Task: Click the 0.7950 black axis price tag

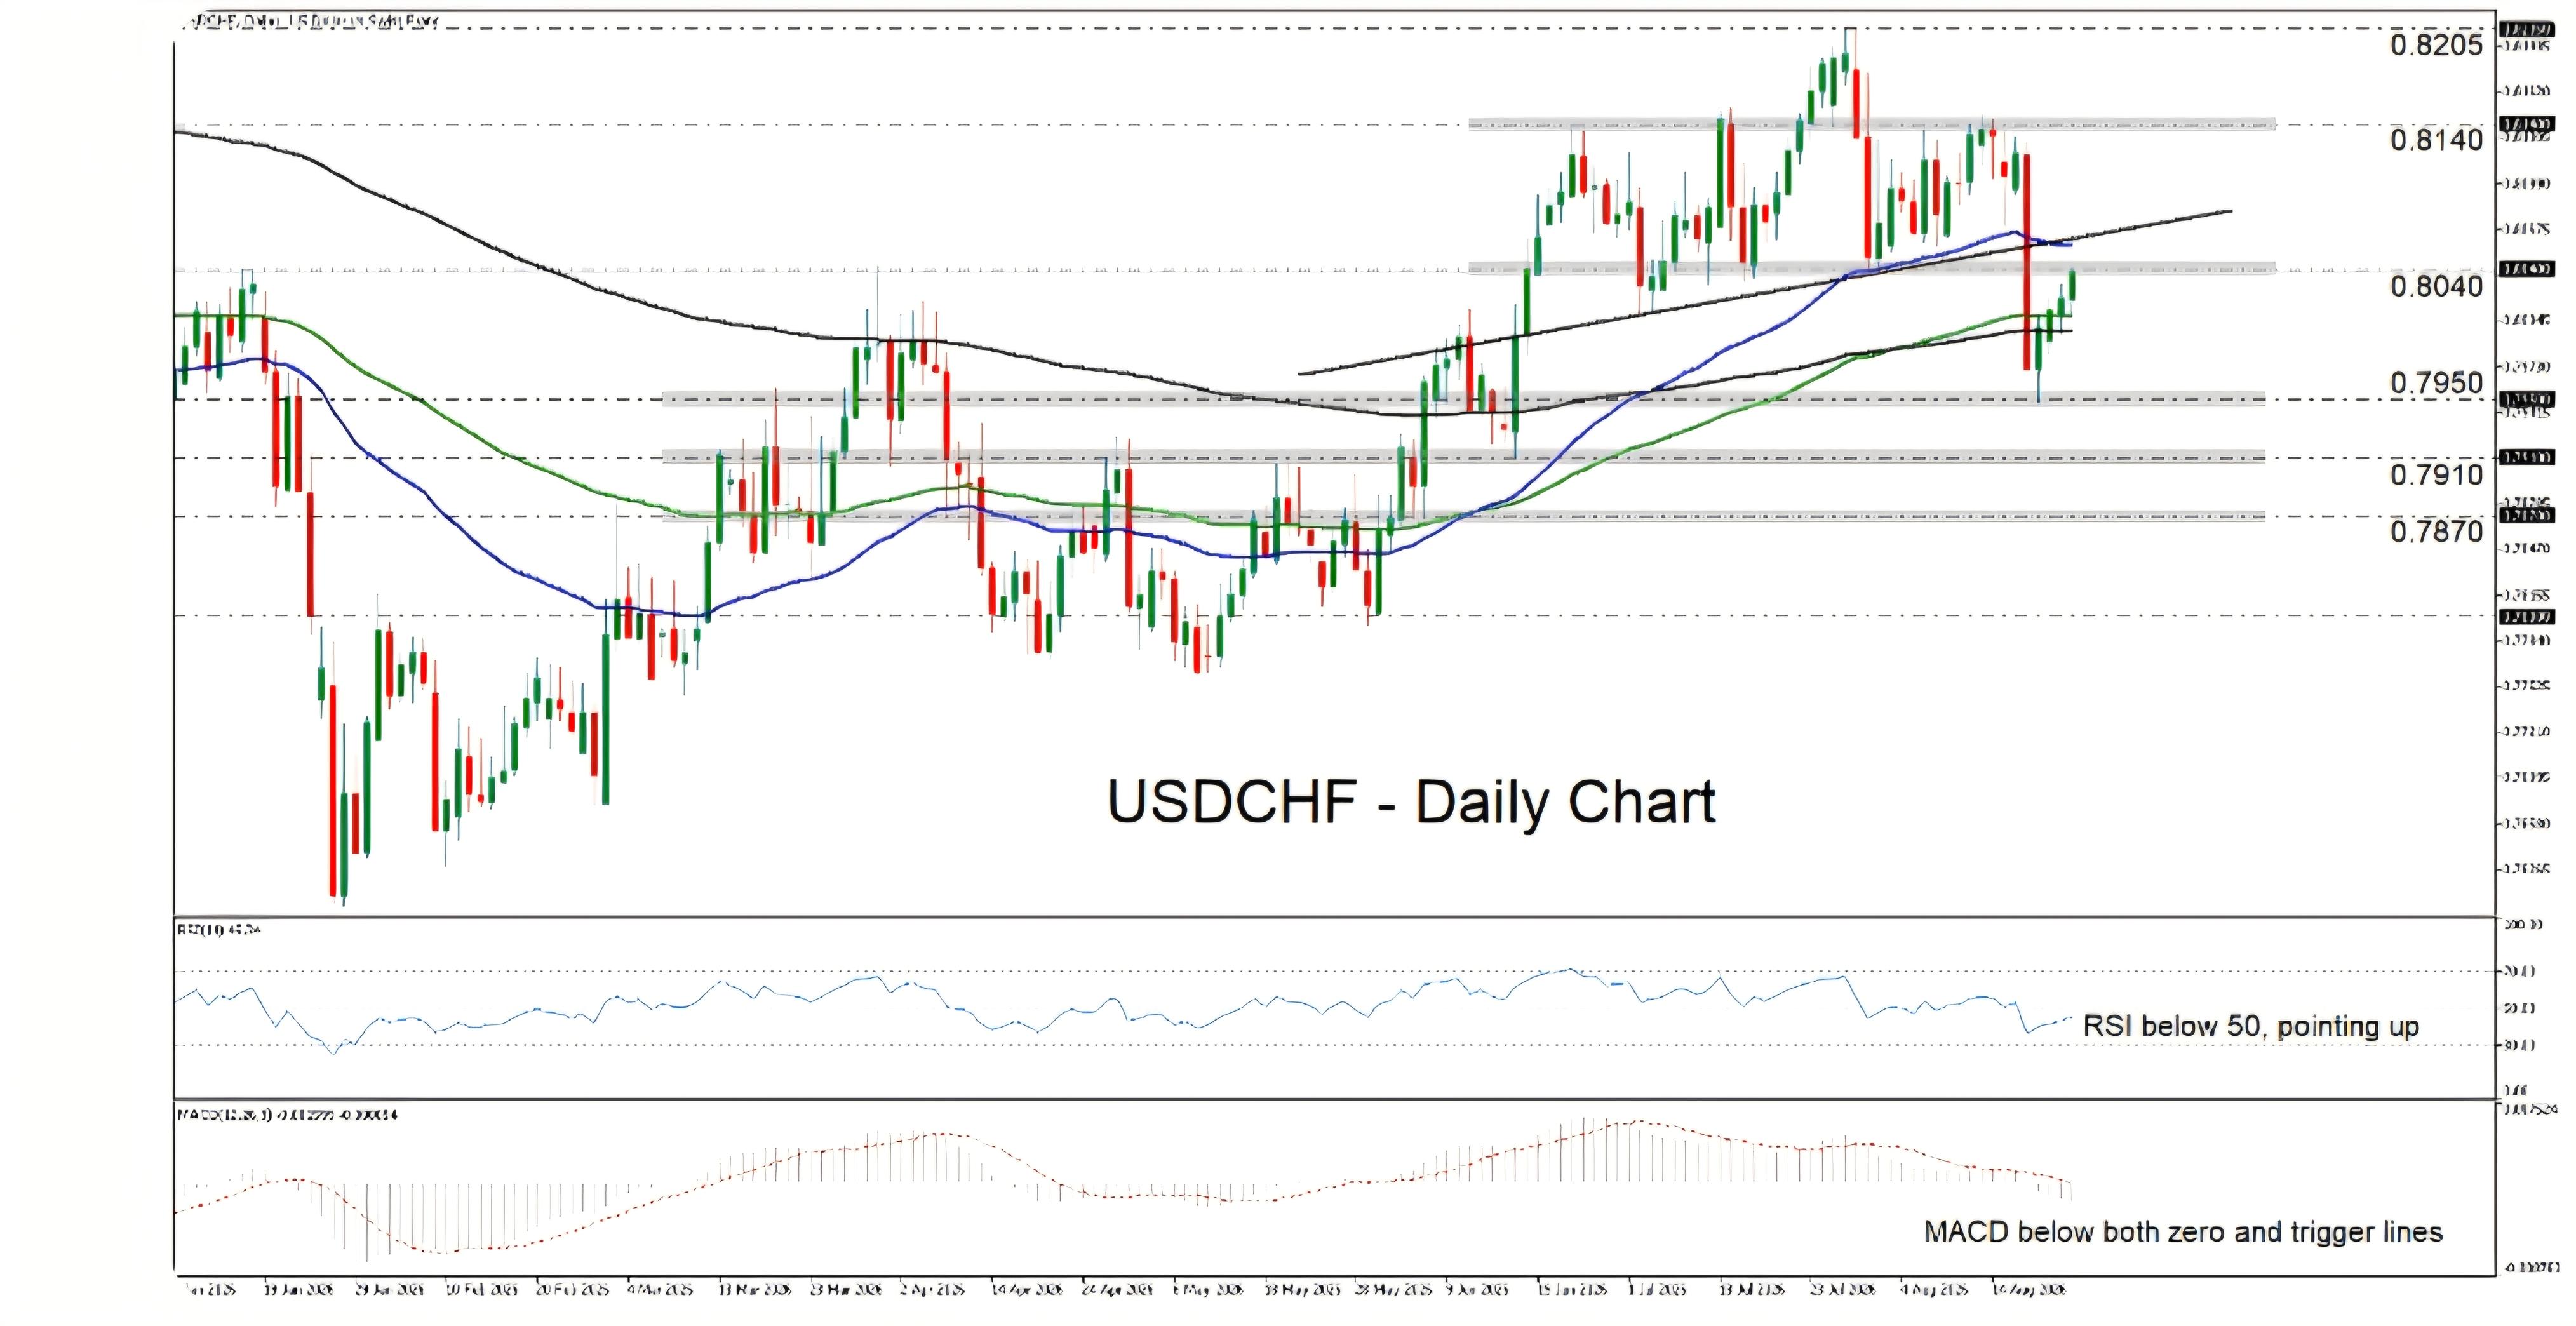Action: click(2525, 399)
